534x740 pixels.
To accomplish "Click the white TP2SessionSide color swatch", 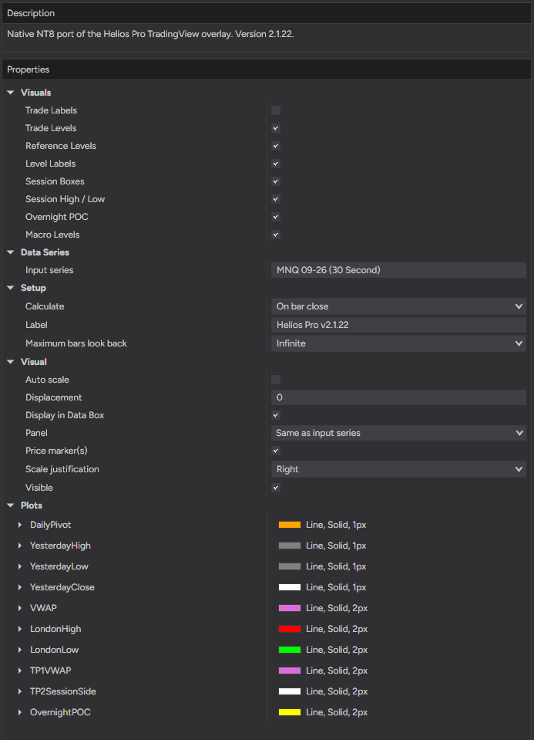I will point(290,691).
